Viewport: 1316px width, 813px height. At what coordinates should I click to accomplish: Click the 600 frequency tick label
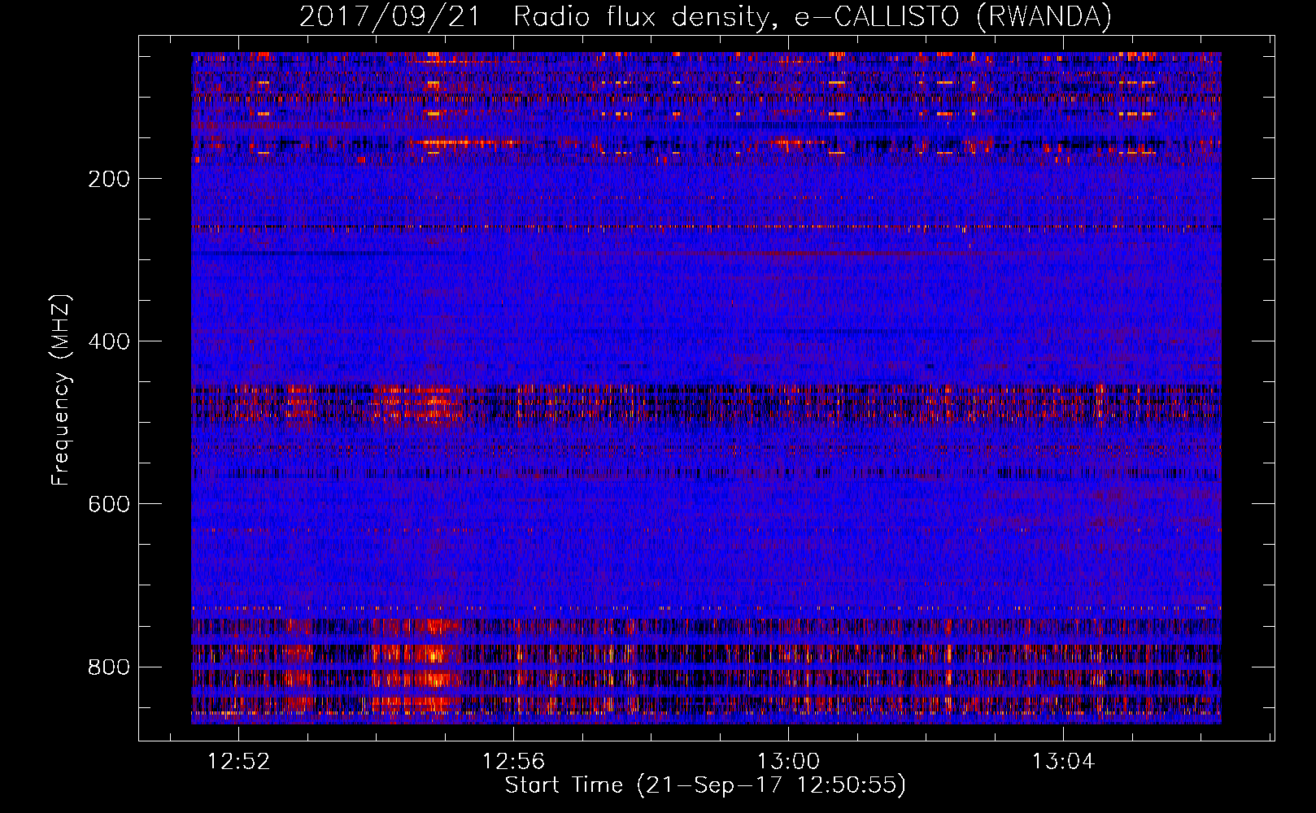pyautogui.click(x=109, y=504)
